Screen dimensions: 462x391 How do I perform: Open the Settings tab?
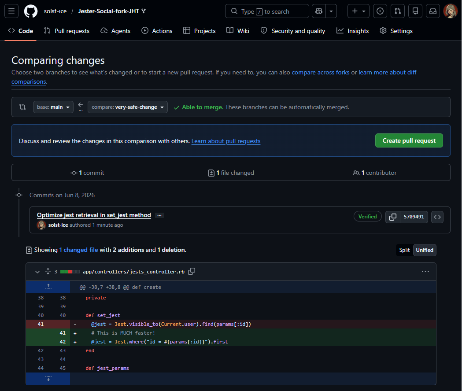[396, 31]
